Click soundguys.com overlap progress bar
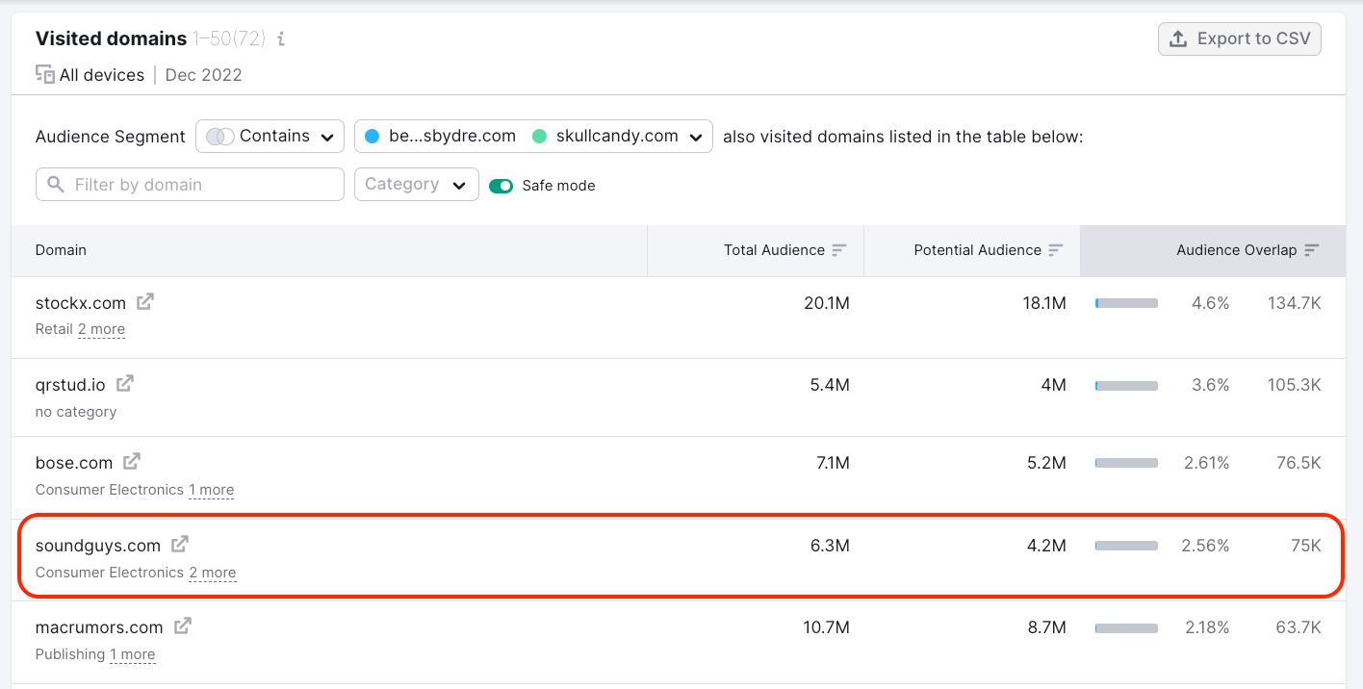Viewport: 1363px width, 689px height. click(x=1126, y=546)
